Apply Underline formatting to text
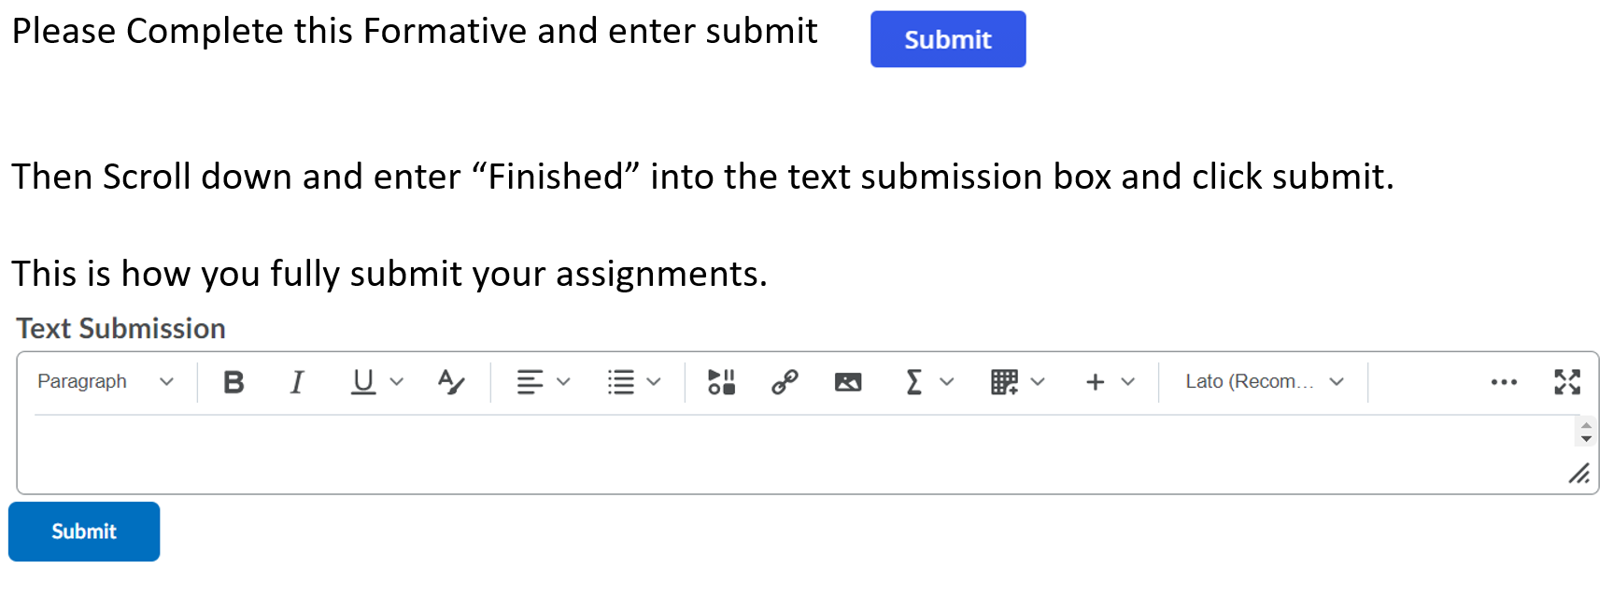1613x597 pixels. tap(363, 382)
